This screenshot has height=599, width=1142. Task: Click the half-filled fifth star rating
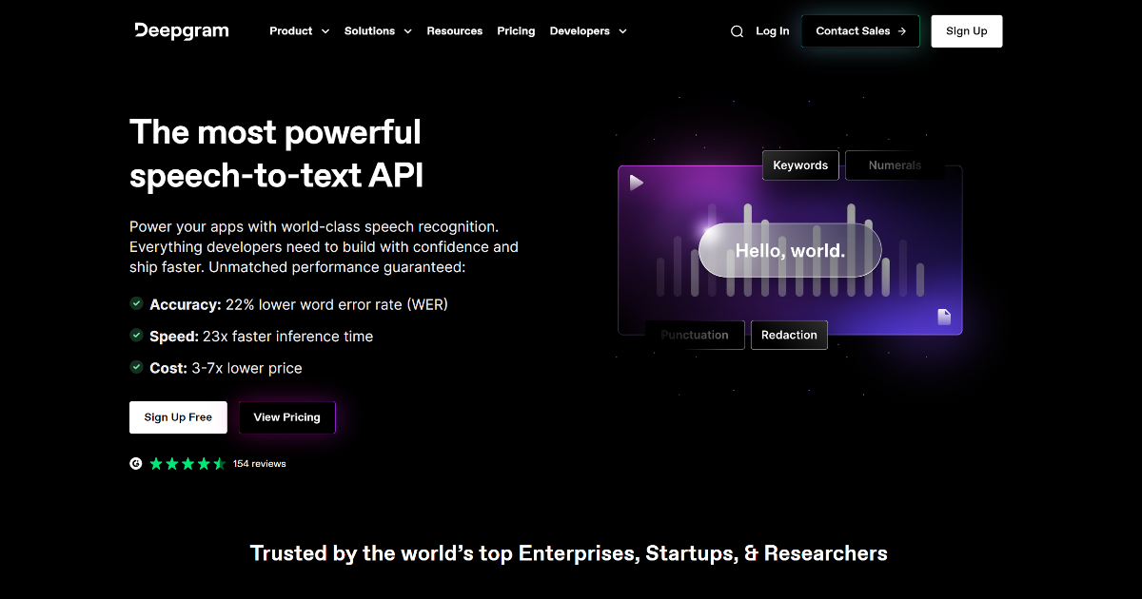coord(219,463)
